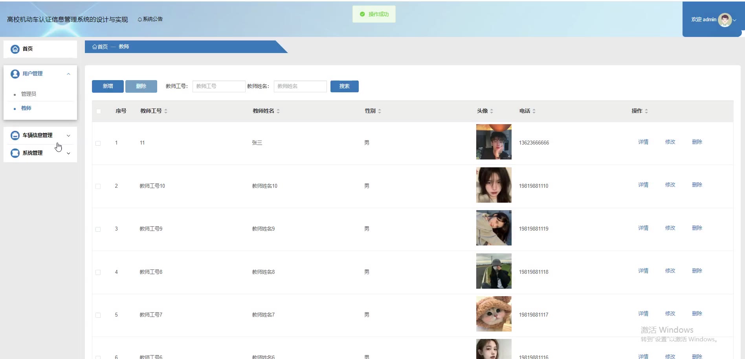Click the system announcement bell icon
745x359 pixels.
click(x=140, y=20)
